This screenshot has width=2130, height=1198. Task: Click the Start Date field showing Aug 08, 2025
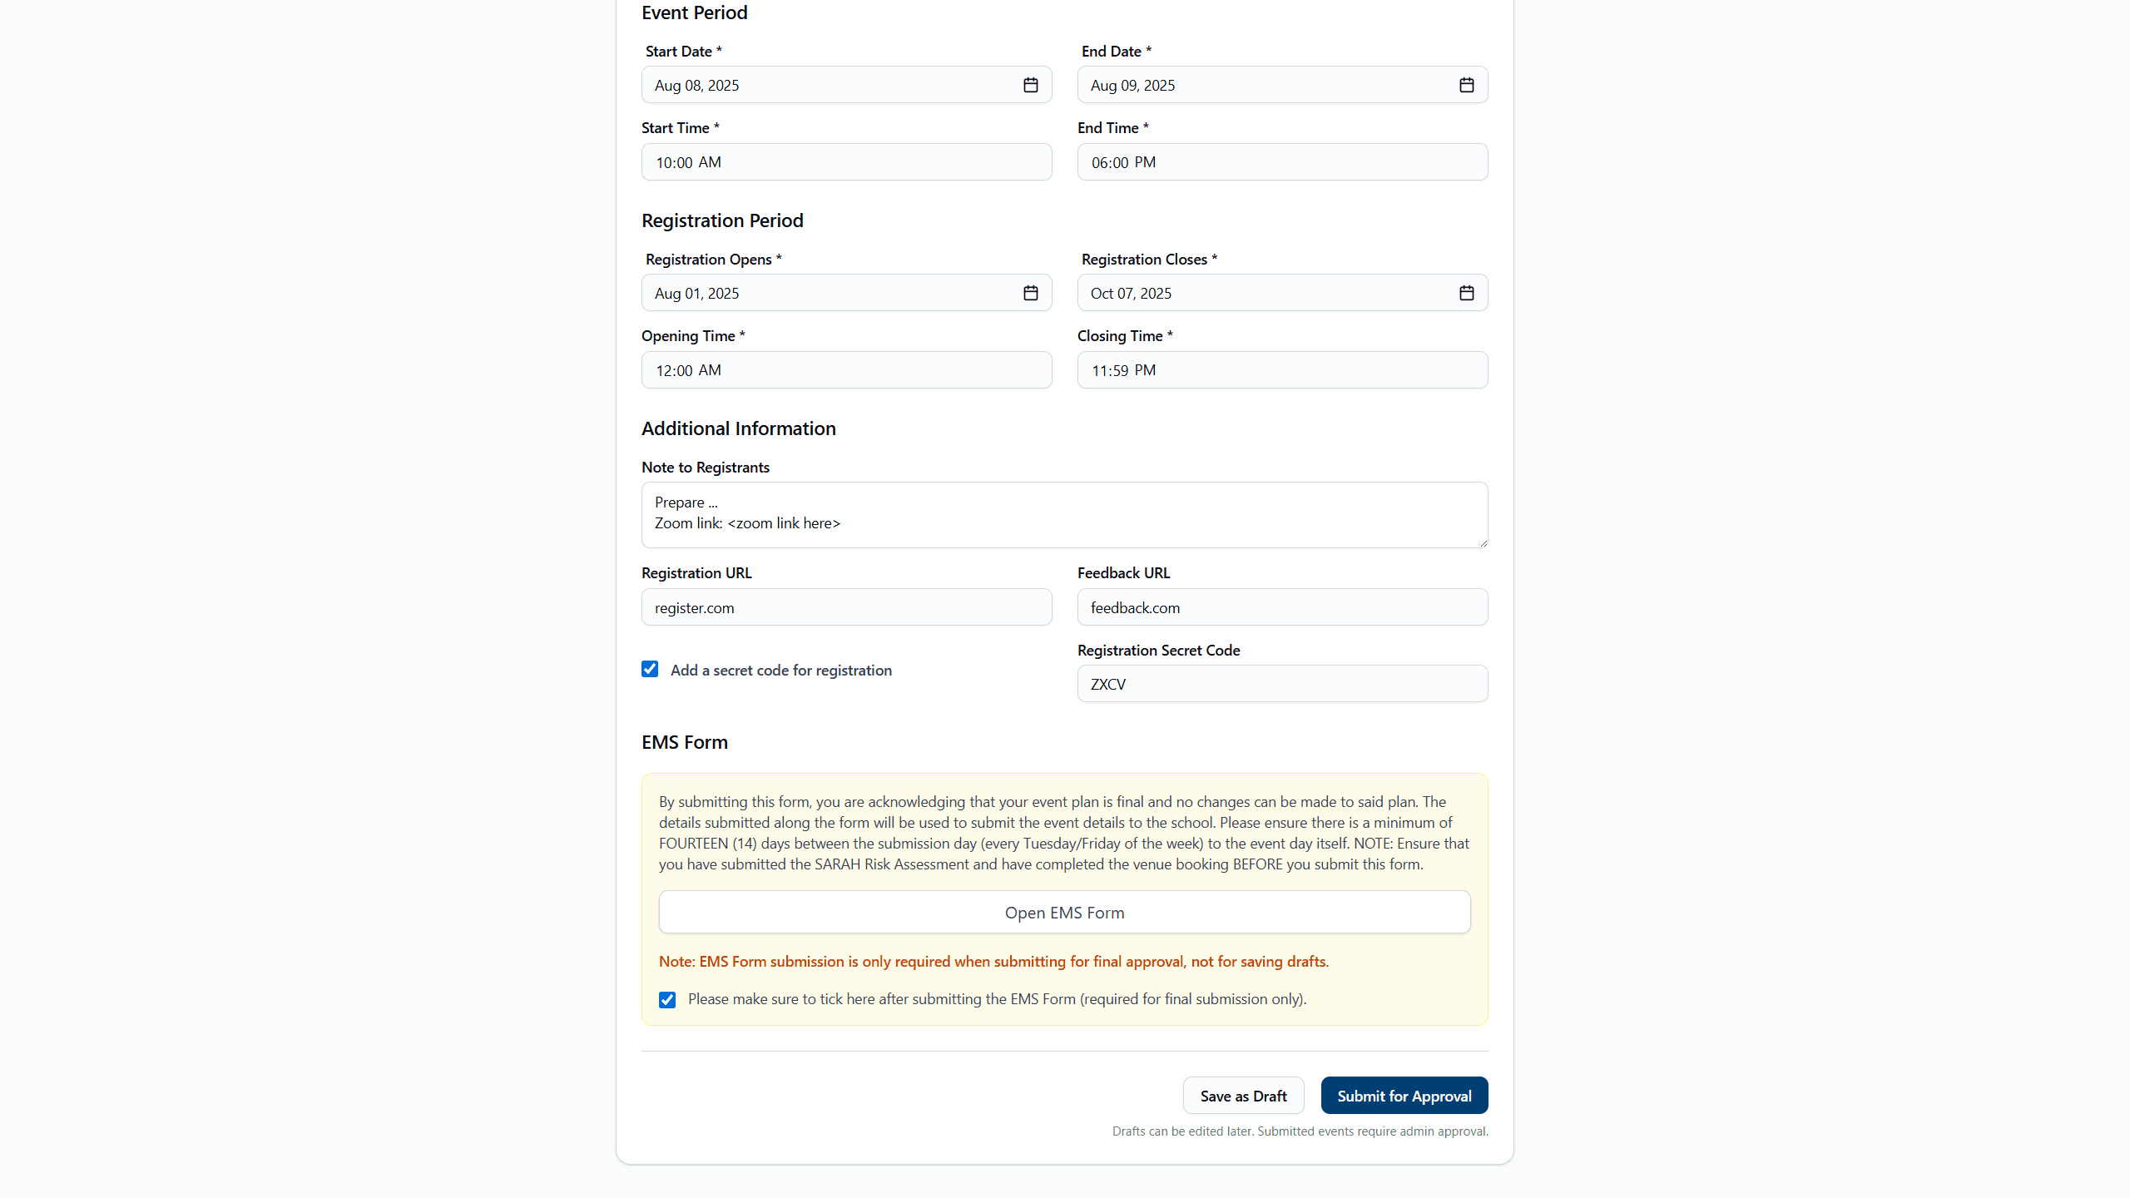click(x=832, y=85)
